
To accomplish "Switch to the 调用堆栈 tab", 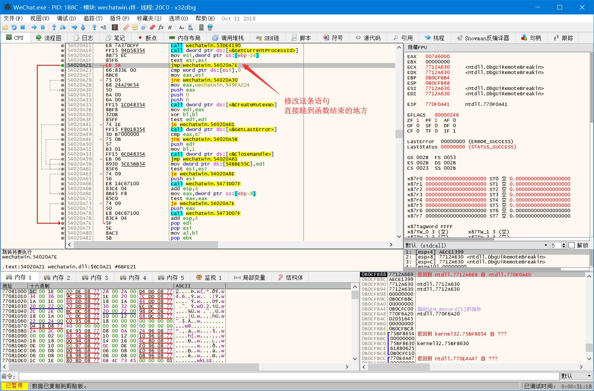I will click(228, 38).
